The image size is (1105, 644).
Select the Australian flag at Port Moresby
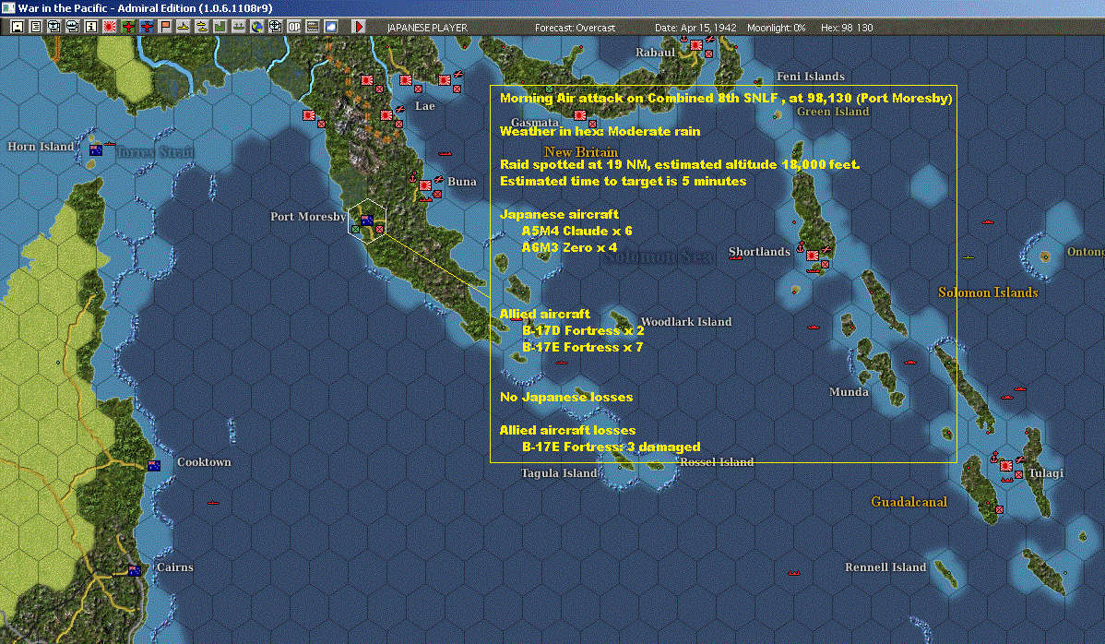366,221
